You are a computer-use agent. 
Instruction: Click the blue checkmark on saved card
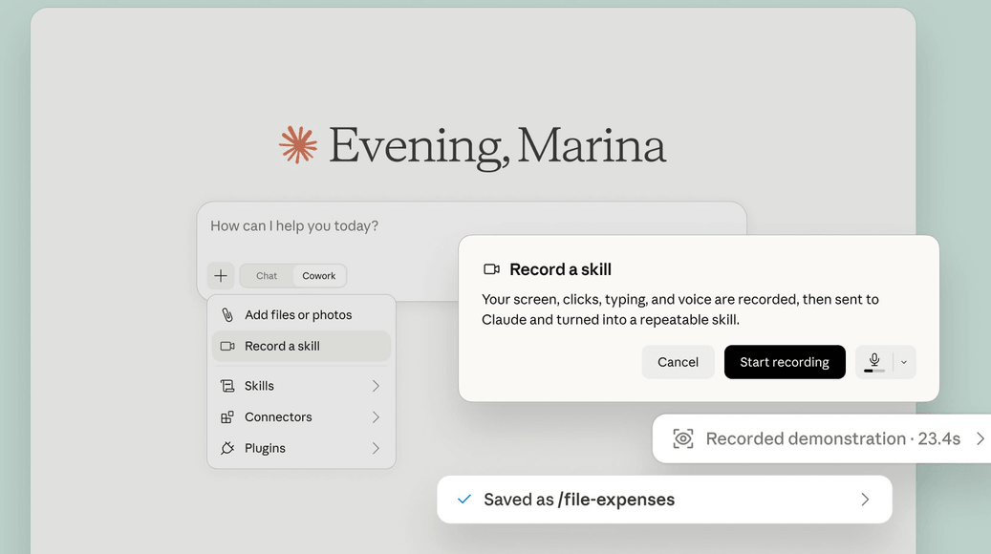coord(463,499)
